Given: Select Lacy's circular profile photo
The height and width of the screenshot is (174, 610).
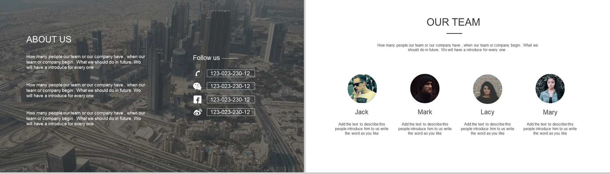Looking at the screenshot, I should coord(487,89).
